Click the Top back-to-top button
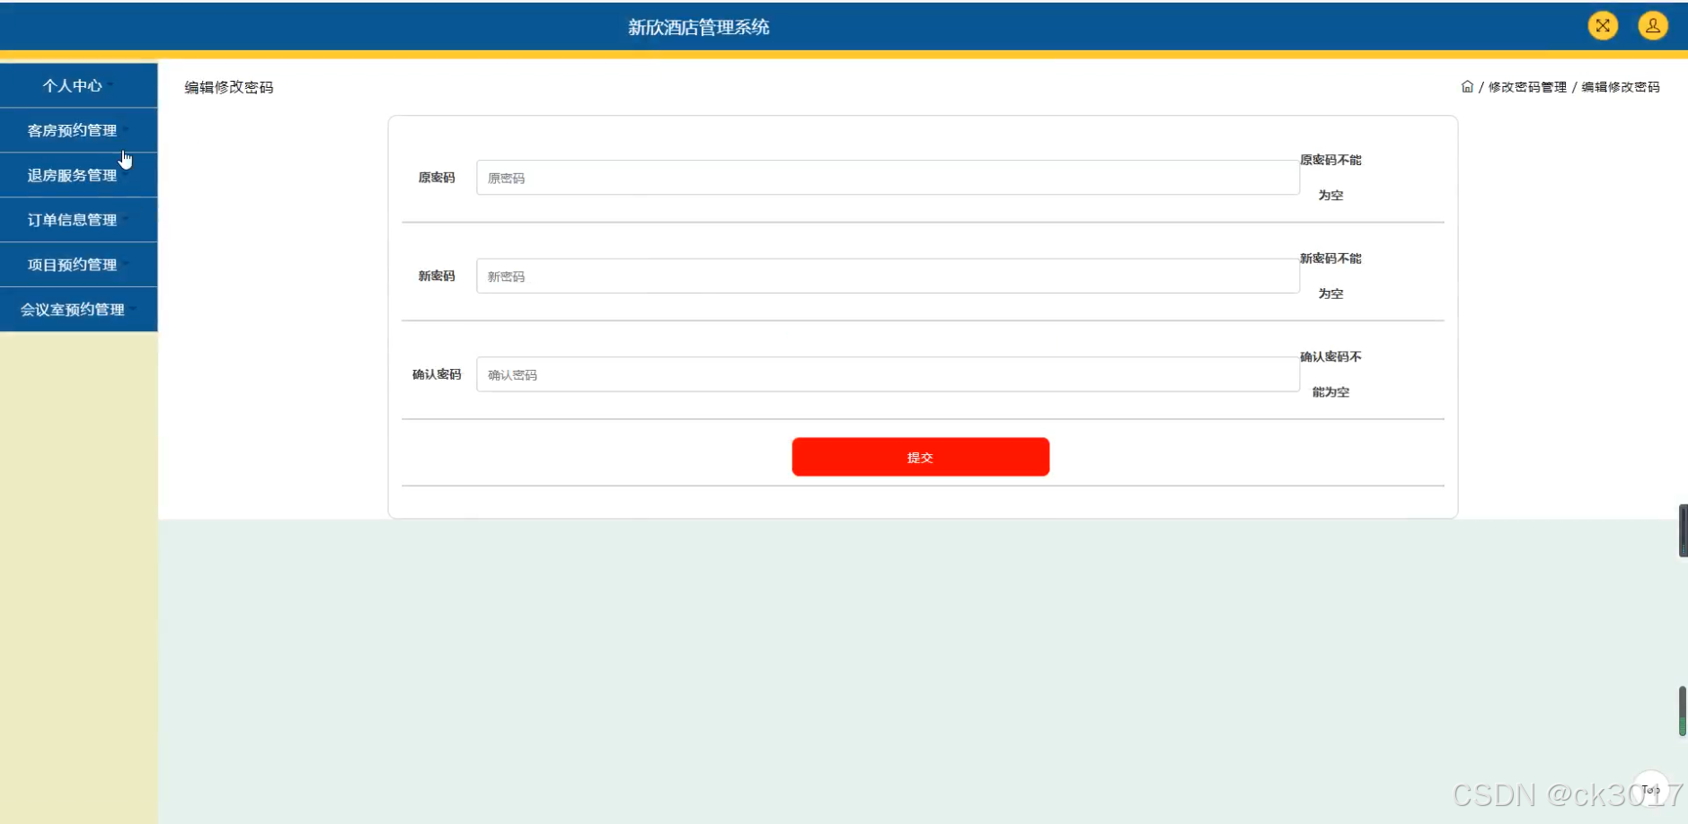This screenshot has height=824, width=1688. click(1651, 790)
